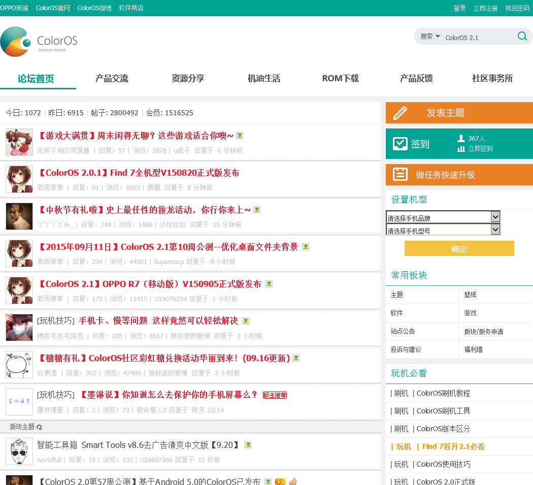Switch to the ROM下载 tab
The image size is (533, 485).
point(340,79)
